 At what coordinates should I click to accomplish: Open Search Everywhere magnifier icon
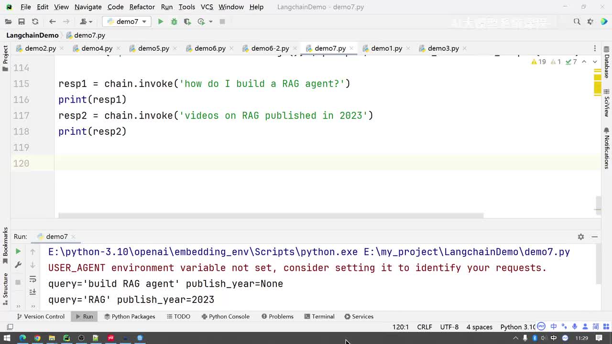click(x=577, y=21)
